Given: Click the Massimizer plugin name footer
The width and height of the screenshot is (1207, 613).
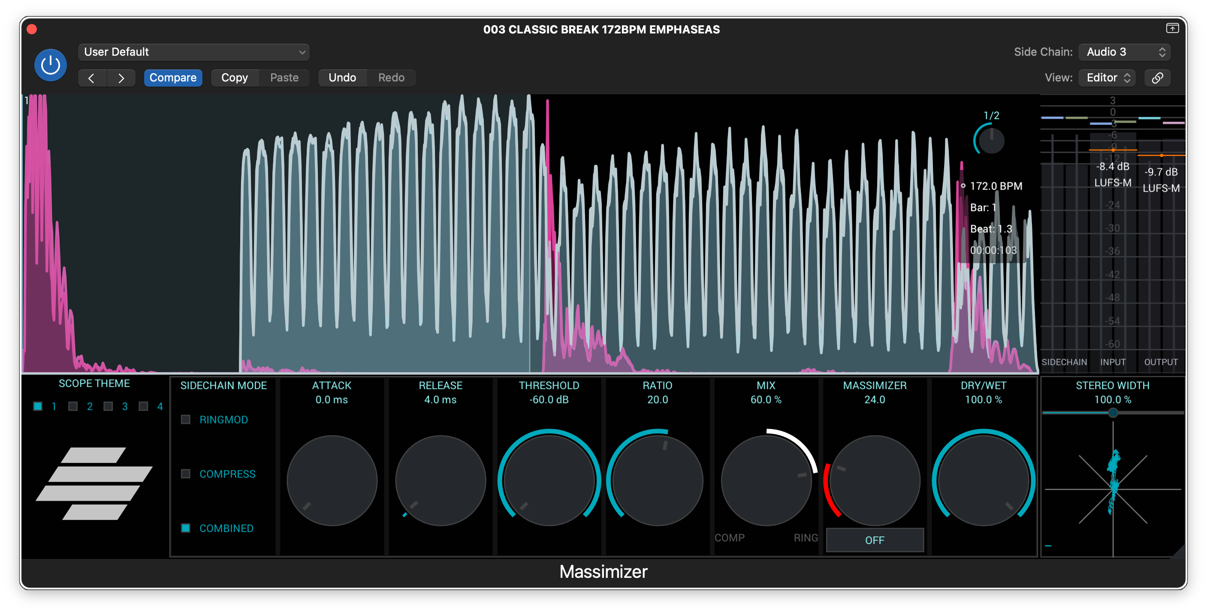Looking at the screenshot, I should pos(603,572).
